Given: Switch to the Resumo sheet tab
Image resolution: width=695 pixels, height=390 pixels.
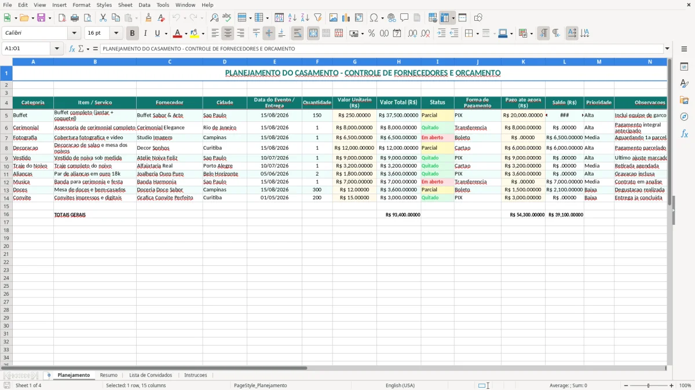Looking at the screenshot, I should click(x=108, y=375).
